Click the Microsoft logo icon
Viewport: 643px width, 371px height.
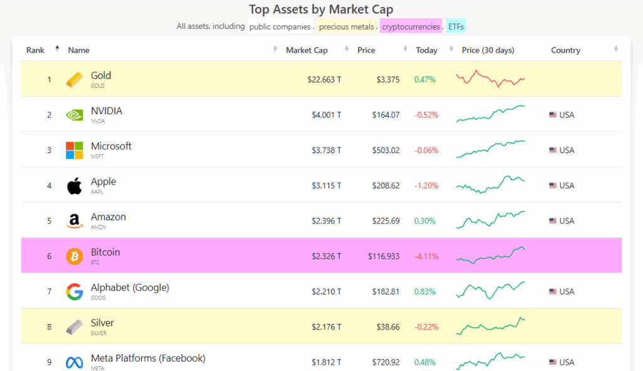[x=74, y=150]
